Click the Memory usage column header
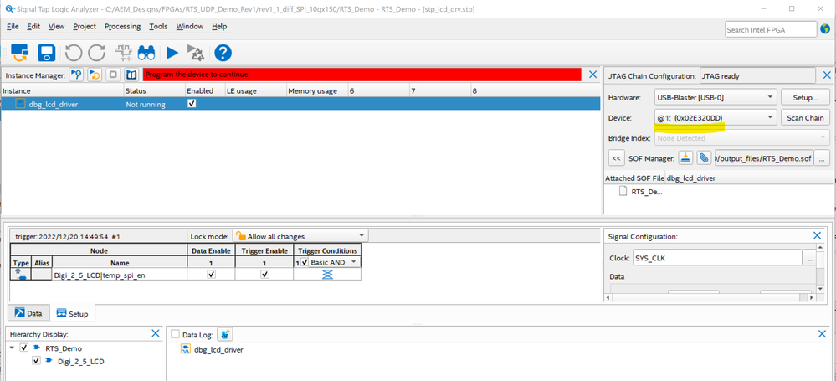This screenshot has width=836, height=381. point(316,91)
